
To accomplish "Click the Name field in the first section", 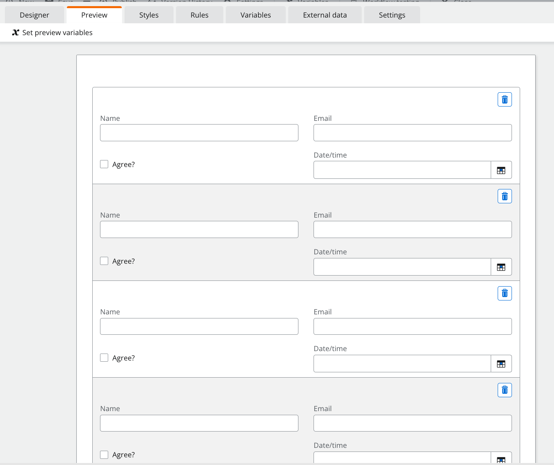I will (x=199, y=133).
